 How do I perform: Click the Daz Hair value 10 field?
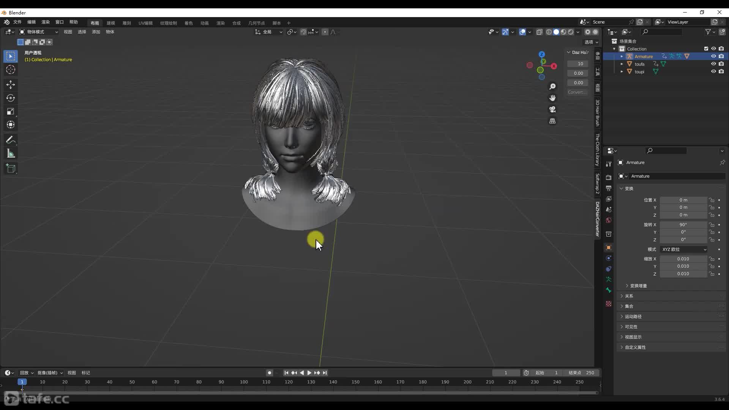578,64
